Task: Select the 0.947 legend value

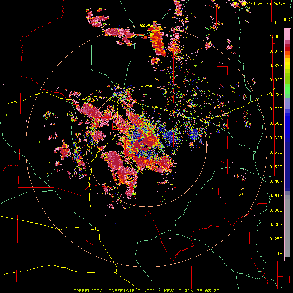Action: (276, 51)
